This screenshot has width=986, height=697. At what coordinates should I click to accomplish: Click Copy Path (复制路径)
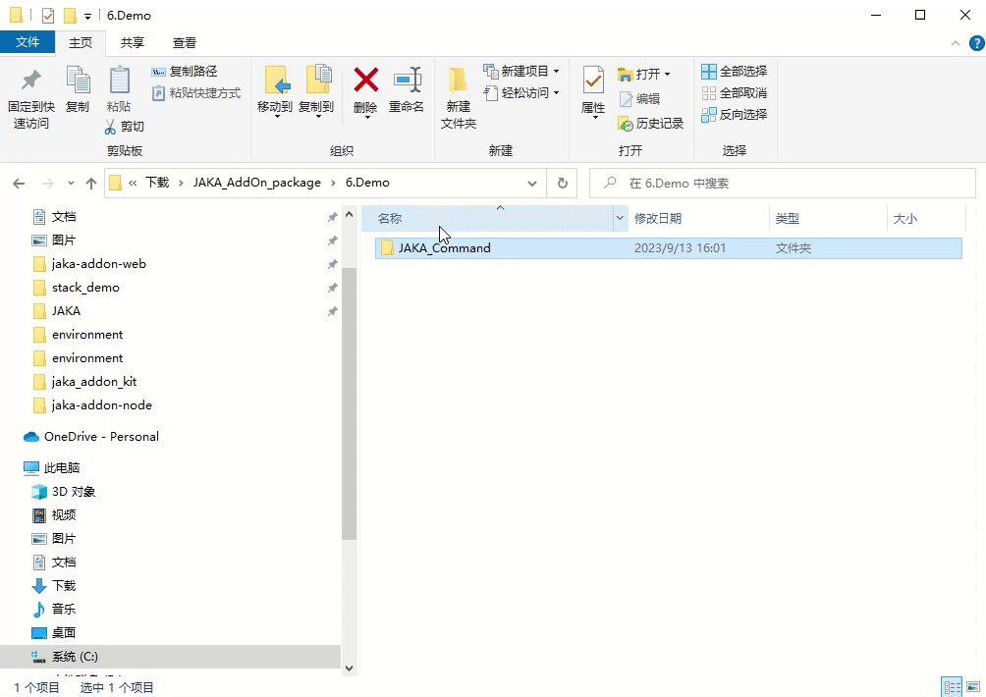click(185, 72)
